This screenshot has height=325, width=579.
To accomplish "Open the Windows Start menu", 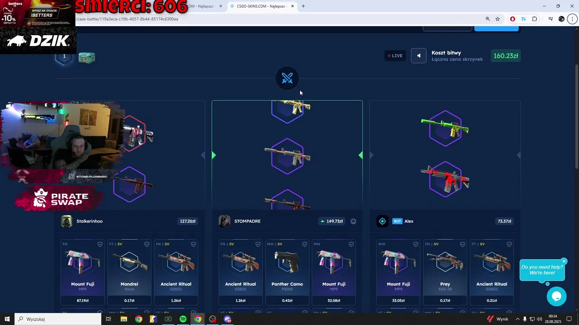I will tap(7, 319).
